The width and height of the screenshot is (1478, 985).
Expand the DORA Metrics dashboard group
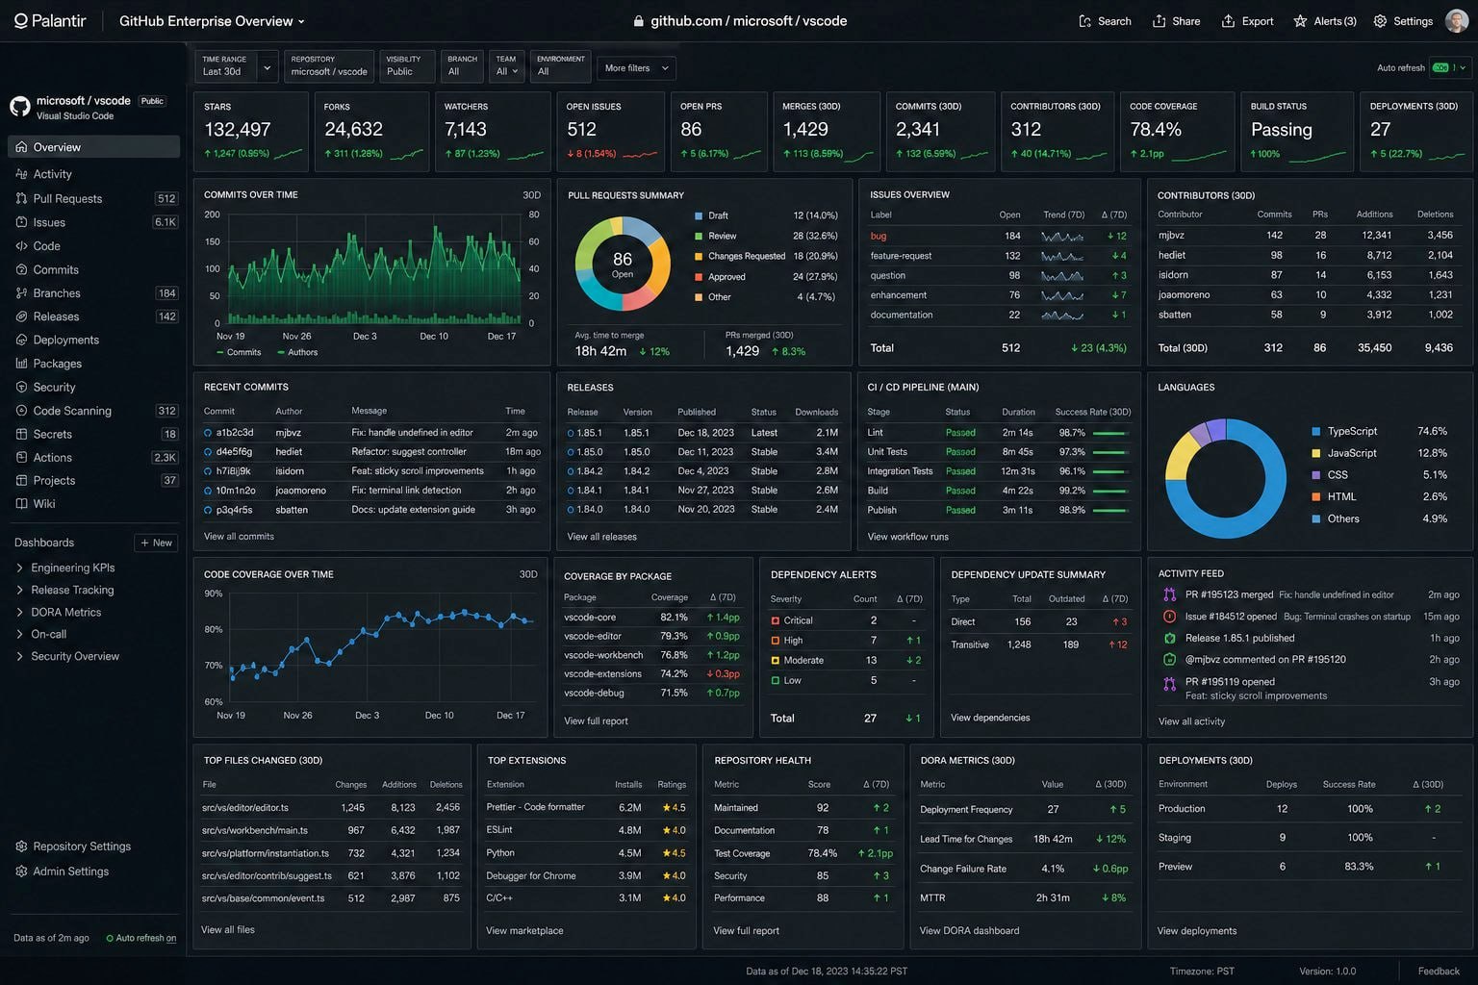pyautogui.click(x=65, y=612)
